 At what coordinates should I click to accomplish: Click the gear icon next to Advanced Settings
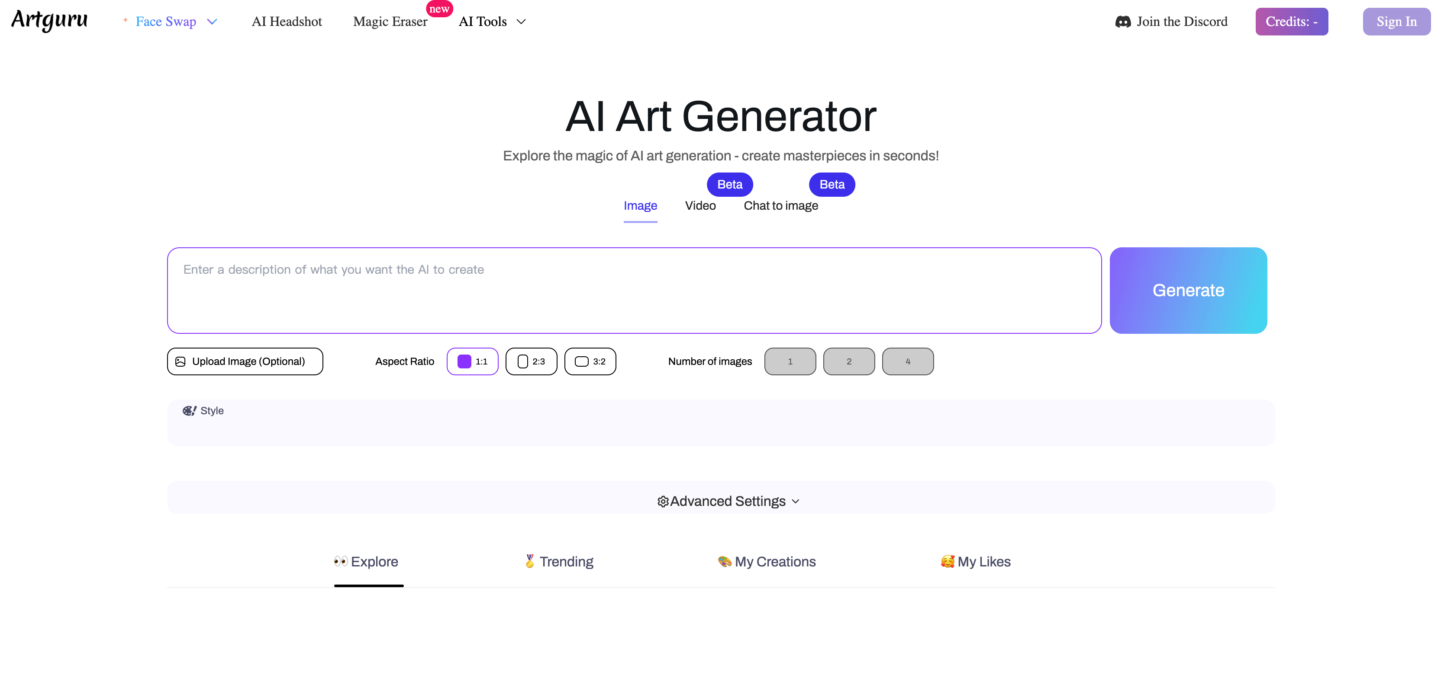663,502
